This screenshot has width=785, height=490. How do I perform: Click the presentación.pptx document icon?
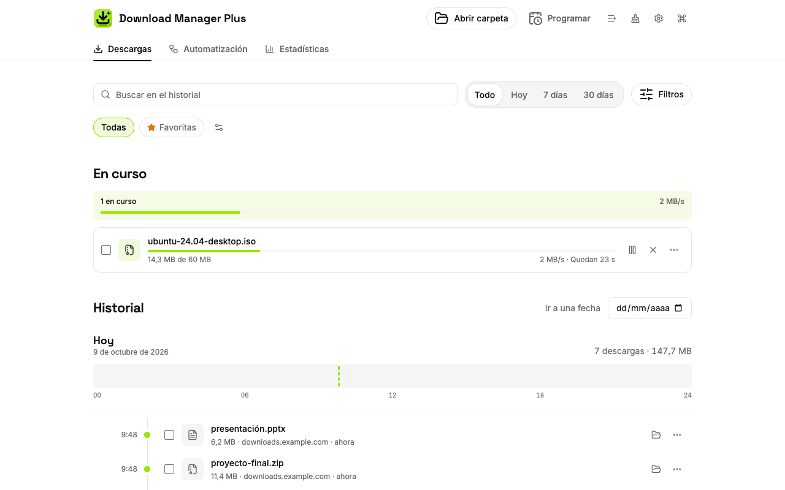(193, 435)
